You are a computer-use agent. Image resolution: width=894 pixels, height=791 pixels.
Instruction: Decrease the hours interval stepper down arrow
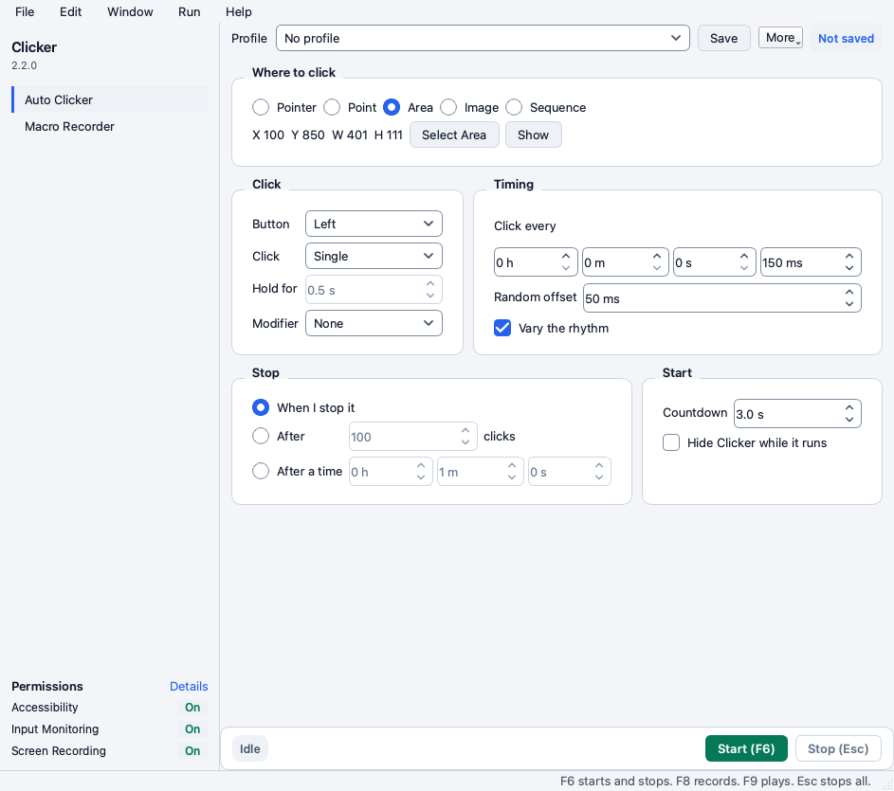tap(566, 268)
